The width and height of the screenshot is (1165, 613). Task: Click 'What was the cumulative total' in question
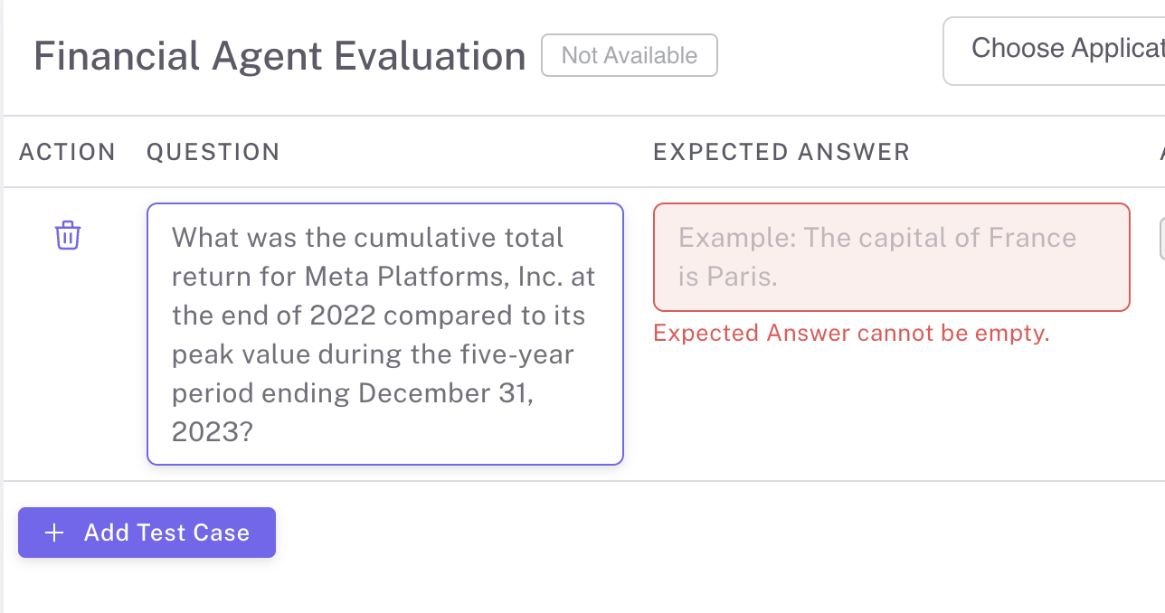click(367, 238)
